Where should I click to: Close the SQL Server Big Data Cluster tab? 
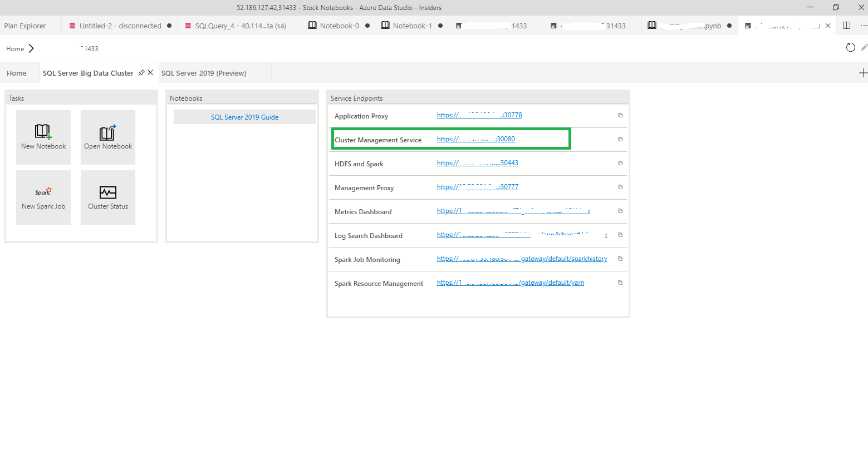(x=150, y=73)
